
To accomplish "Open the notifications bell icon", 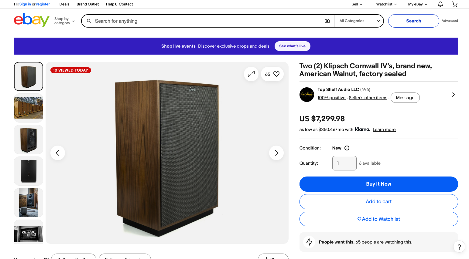I will click(x=440, y=4).
